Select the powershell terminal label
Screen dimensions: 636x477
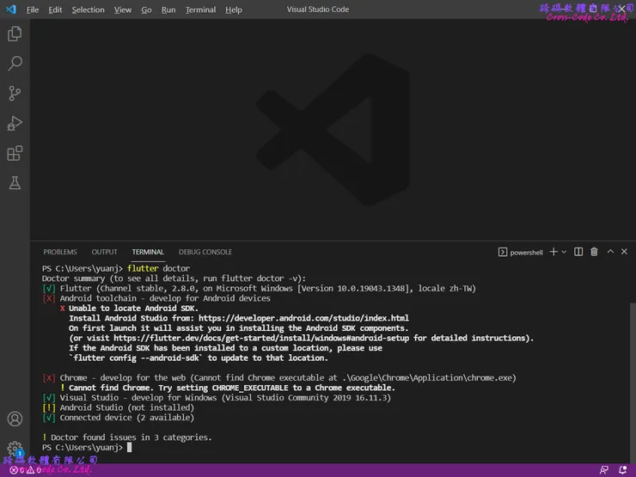(521, 253)
